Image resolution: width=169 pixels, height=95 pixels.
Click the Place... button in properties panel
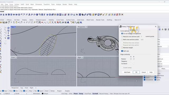[164, 69]
